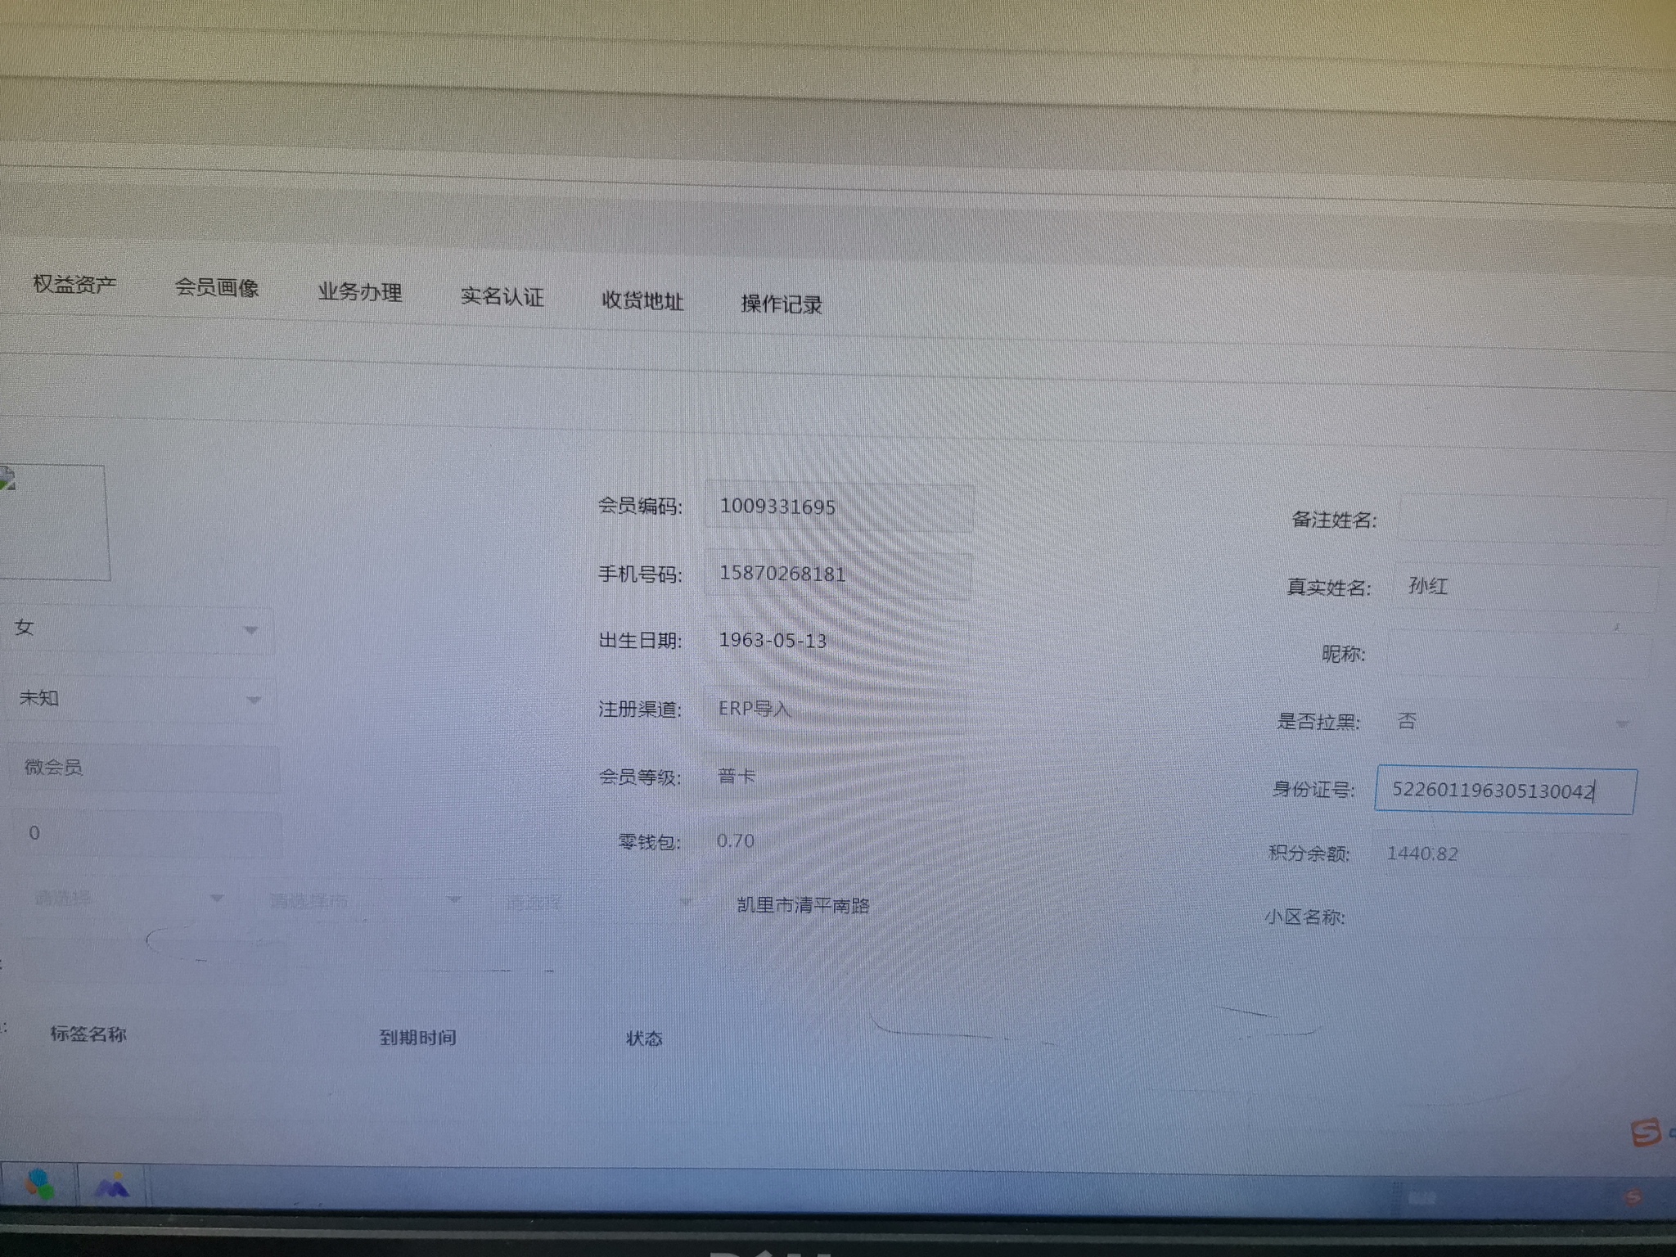Viewport: 1676px width, 1257px height.
Task: Open the dropdown showing 未知
Action: click(x=253, y=701)
